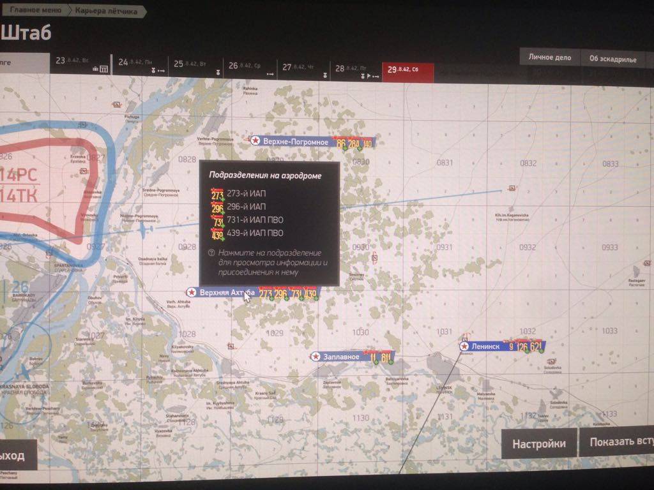This screenshot has width=654, height=490.
Task: Open the Об эскадрилье tab
Action: (x=612, y=59)
